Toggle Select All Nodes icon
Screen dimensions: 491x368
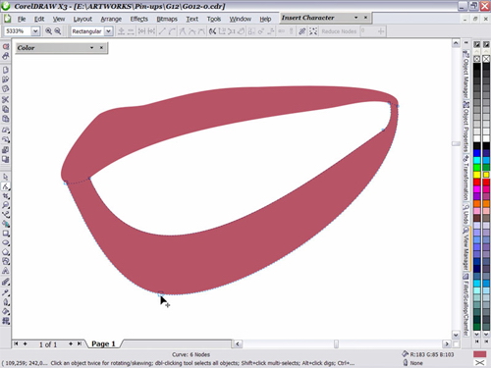pyautogui.click(x=313, y=31)
